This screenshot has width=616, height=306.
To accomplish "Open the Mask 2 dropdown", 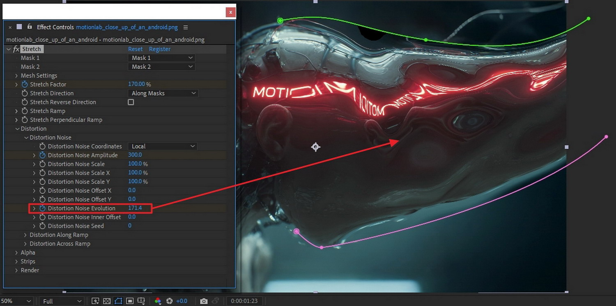I will pyautogui.click(x=162, y=67).
